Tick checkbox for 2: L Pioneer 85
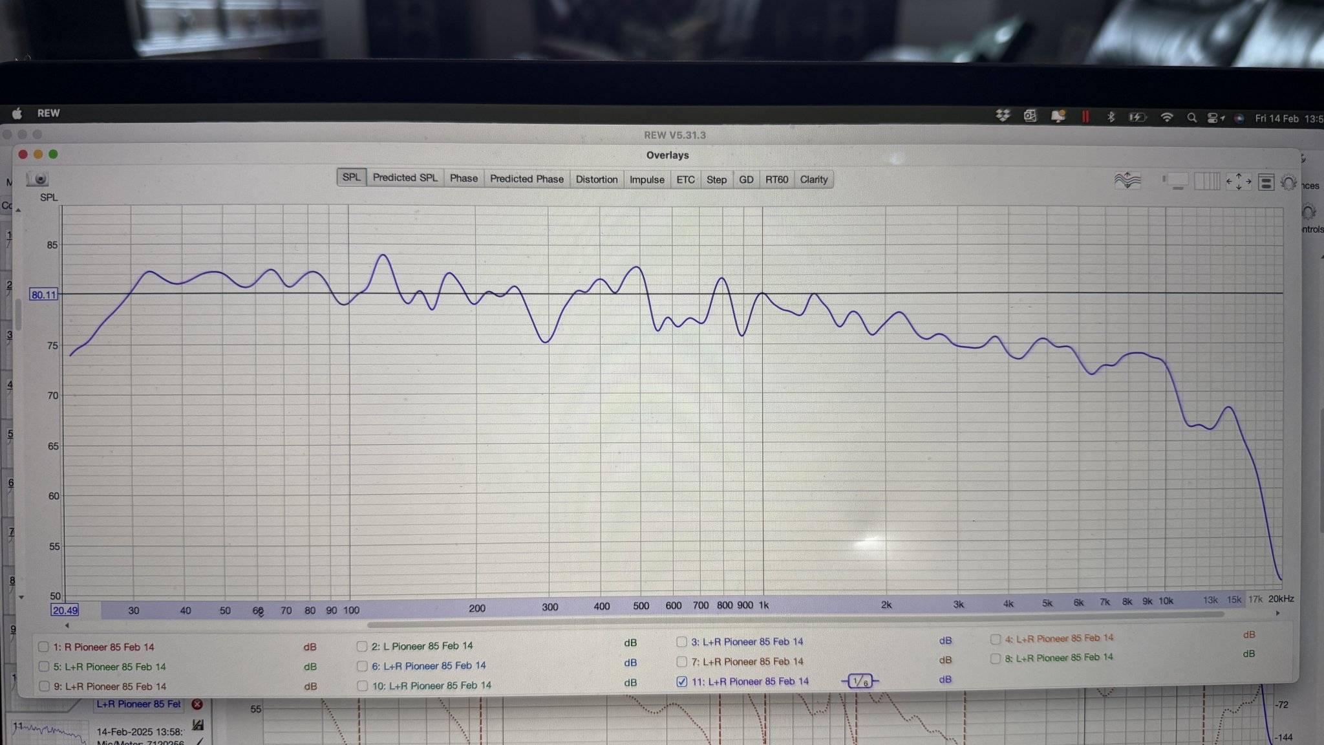The height and width of the screenshot is (745, 1324). pyautogui.click(x=361, y=646)
